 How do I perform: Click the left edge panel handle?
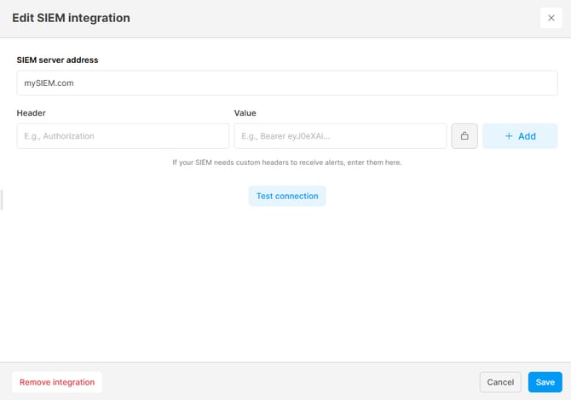point(2,200)
